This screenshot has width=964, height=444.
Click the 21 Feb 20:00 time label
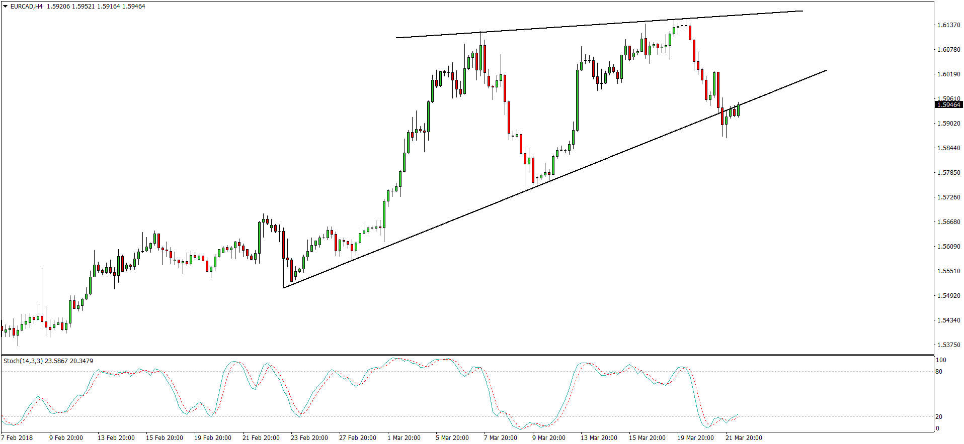click(261, 437)
